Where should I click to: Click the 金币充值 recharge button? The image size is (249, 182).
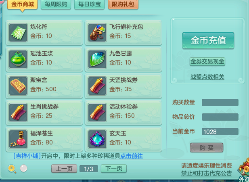tap(208, 40)
